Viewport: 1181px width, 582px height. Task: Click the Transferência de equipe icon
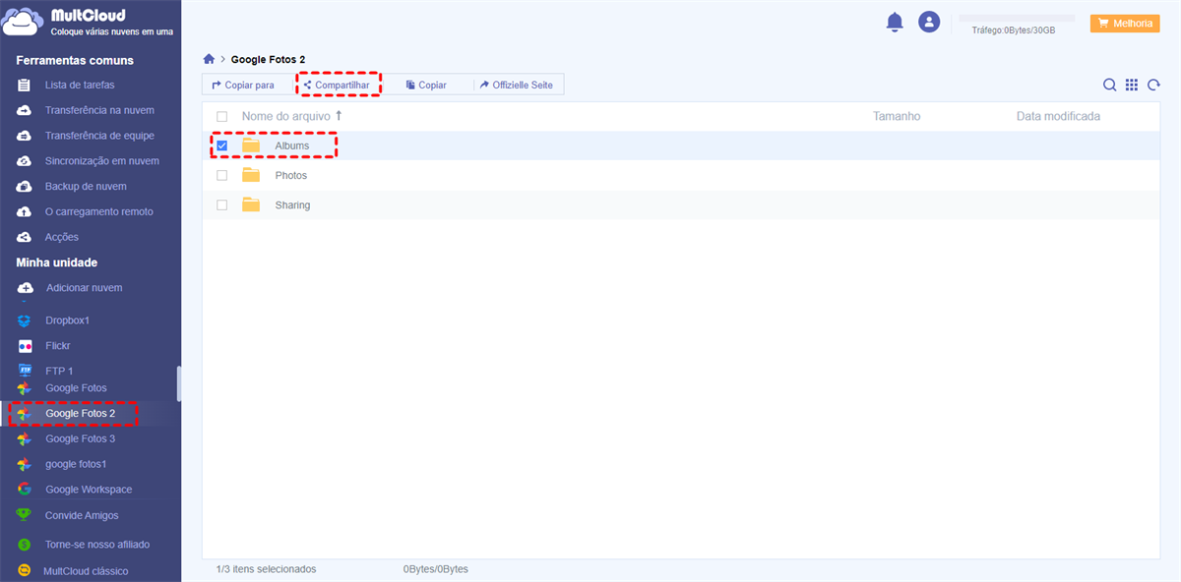[25, 136]
